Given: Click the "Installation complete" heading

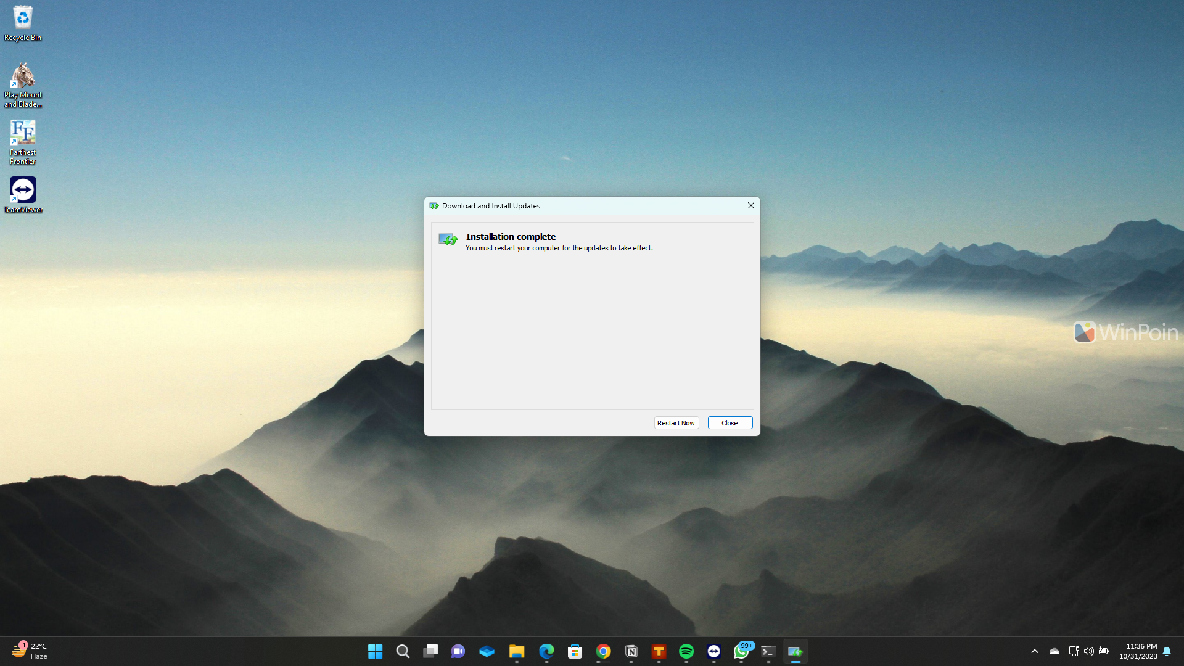Looking at the screenshot, I should click(511, 237).
